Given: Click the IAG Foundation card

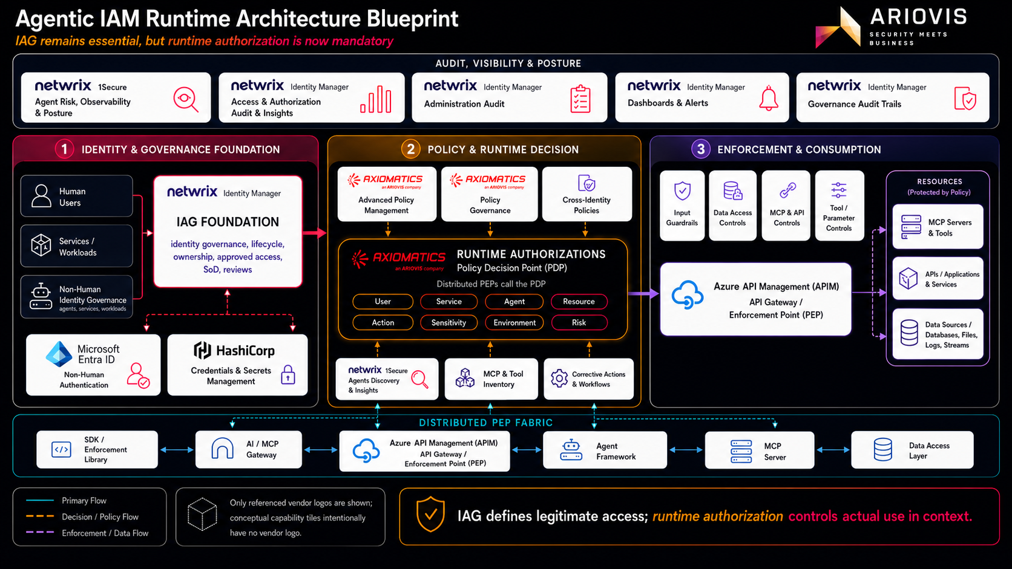Looking at the screenshot, I should click(x=228, y=231).
